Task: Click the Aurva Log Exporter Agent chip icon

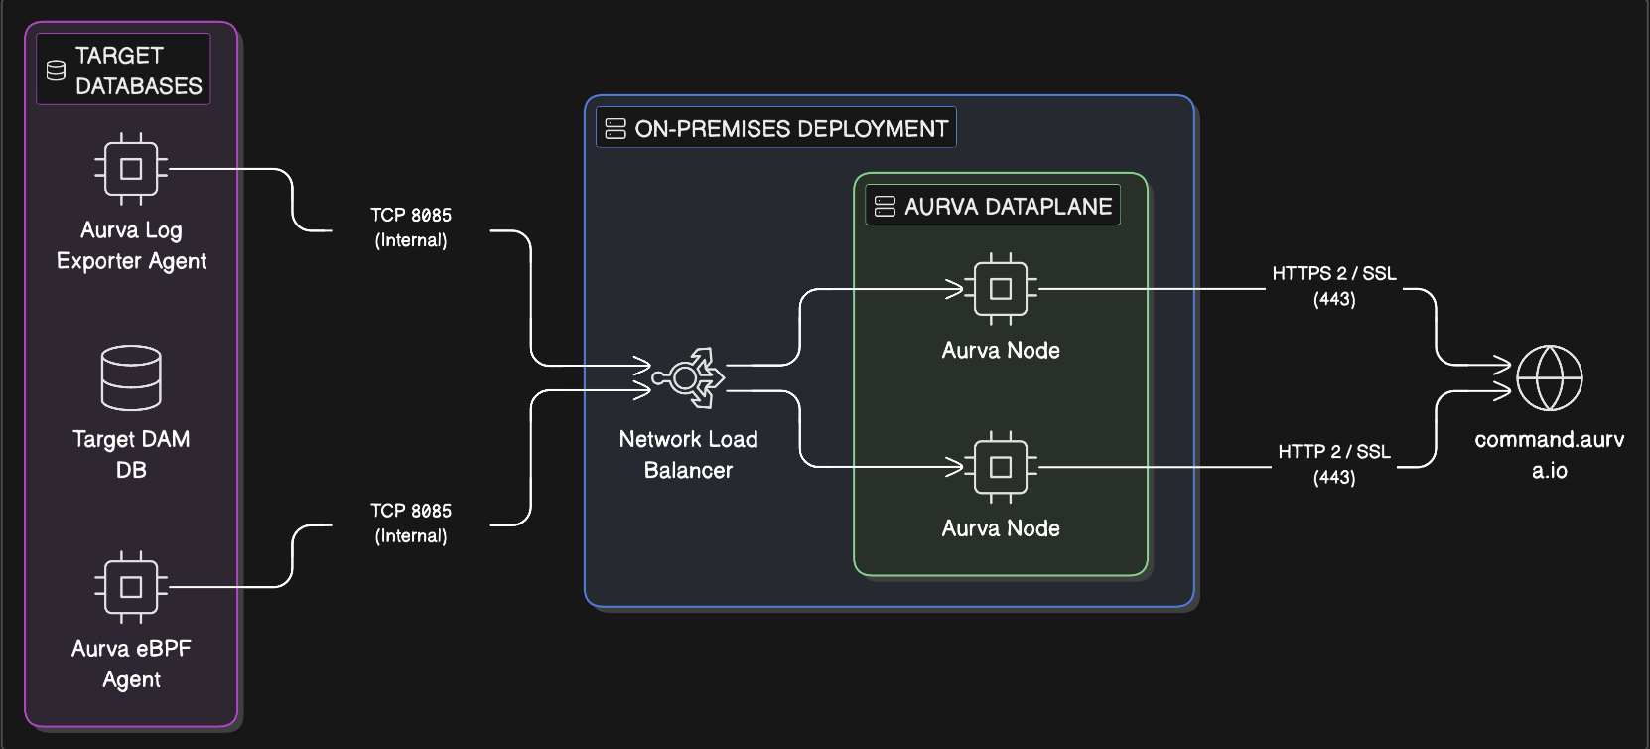Action: [131, 169]
